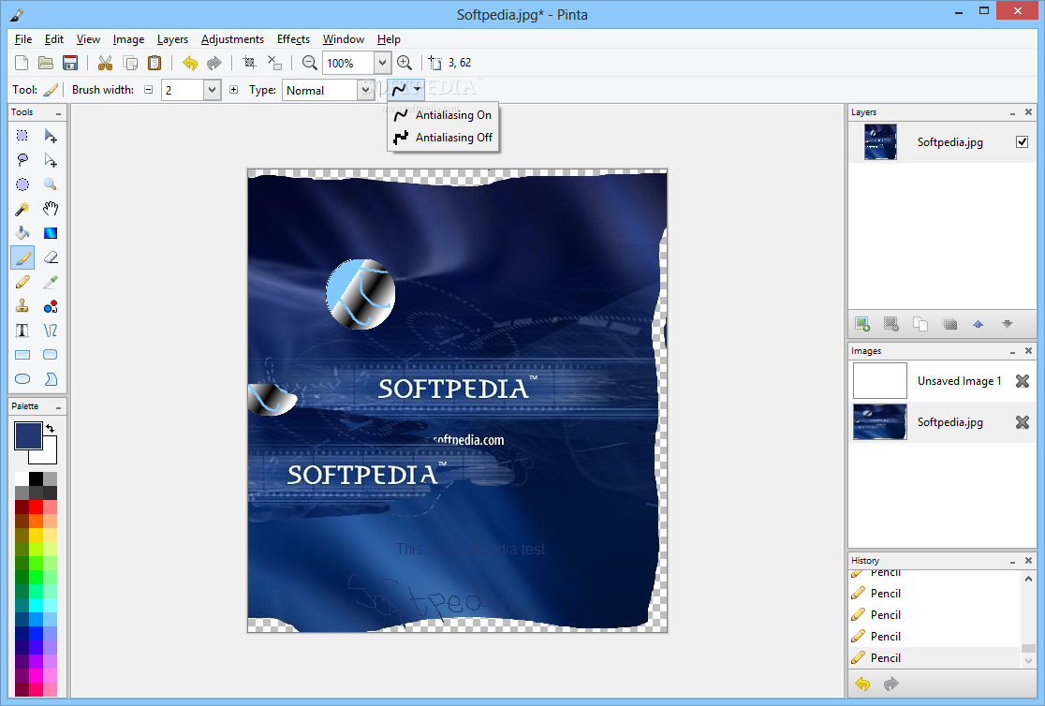Select the Eraser tool
Screen dimensions: 1045x706
pyautogui.click(x=50, y=257)
